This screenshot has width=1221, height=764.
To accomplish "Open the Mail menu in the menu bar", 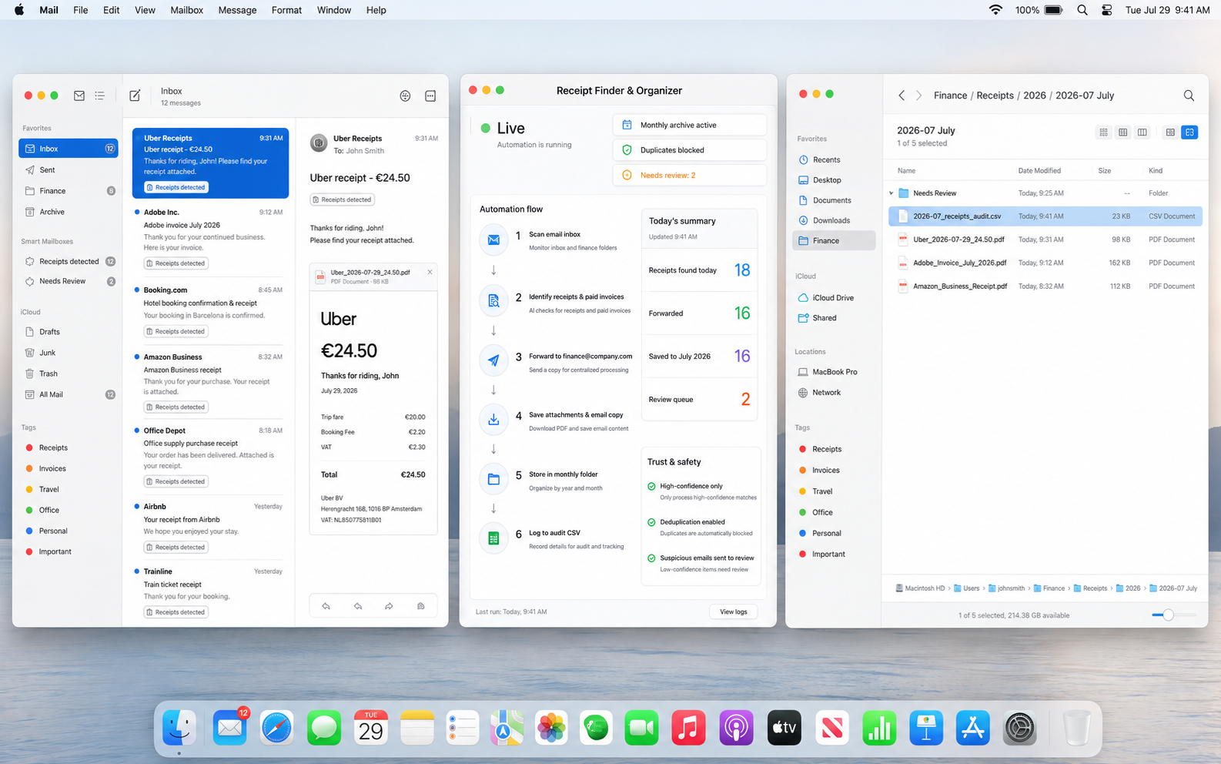I will coord(49,10).
